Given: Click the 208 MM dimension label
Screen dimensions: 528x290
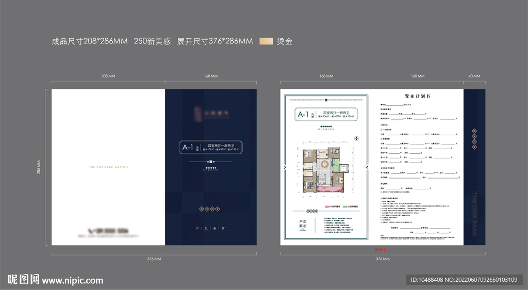Looking at the screenshot, I should 108,76.
